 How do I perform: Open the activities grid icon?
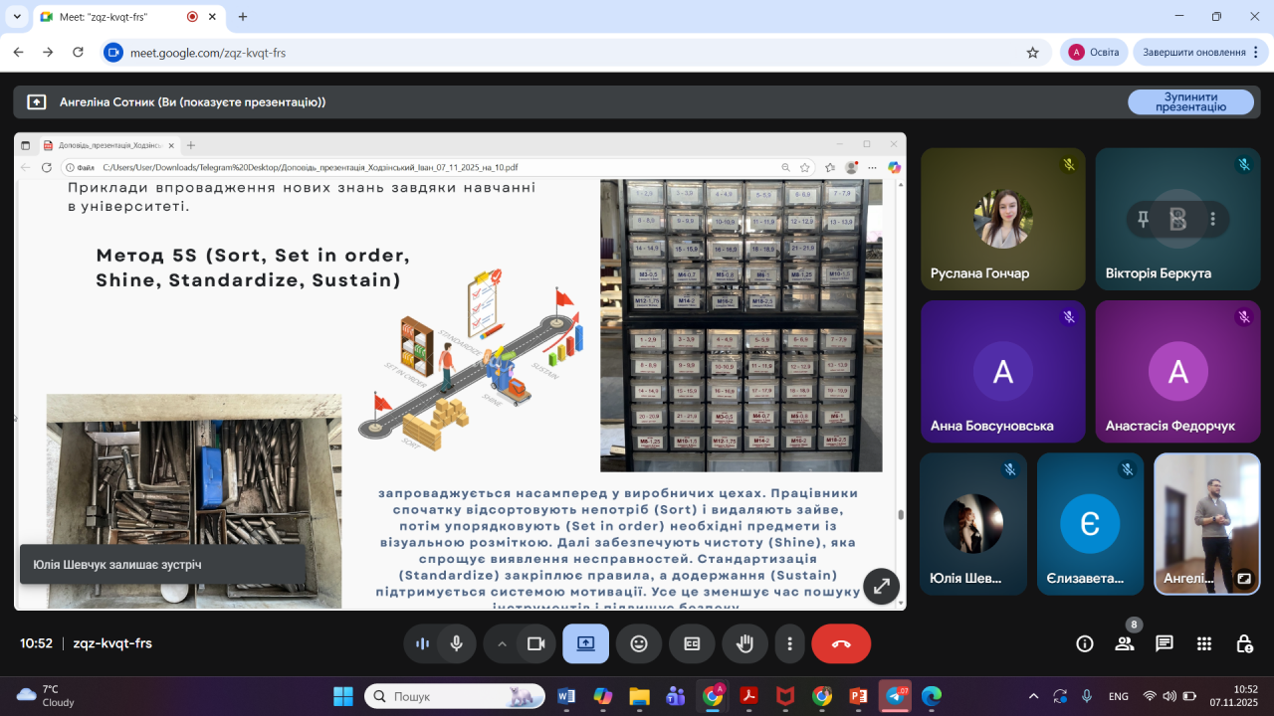pyautogui.click(x=1204, y=643)
